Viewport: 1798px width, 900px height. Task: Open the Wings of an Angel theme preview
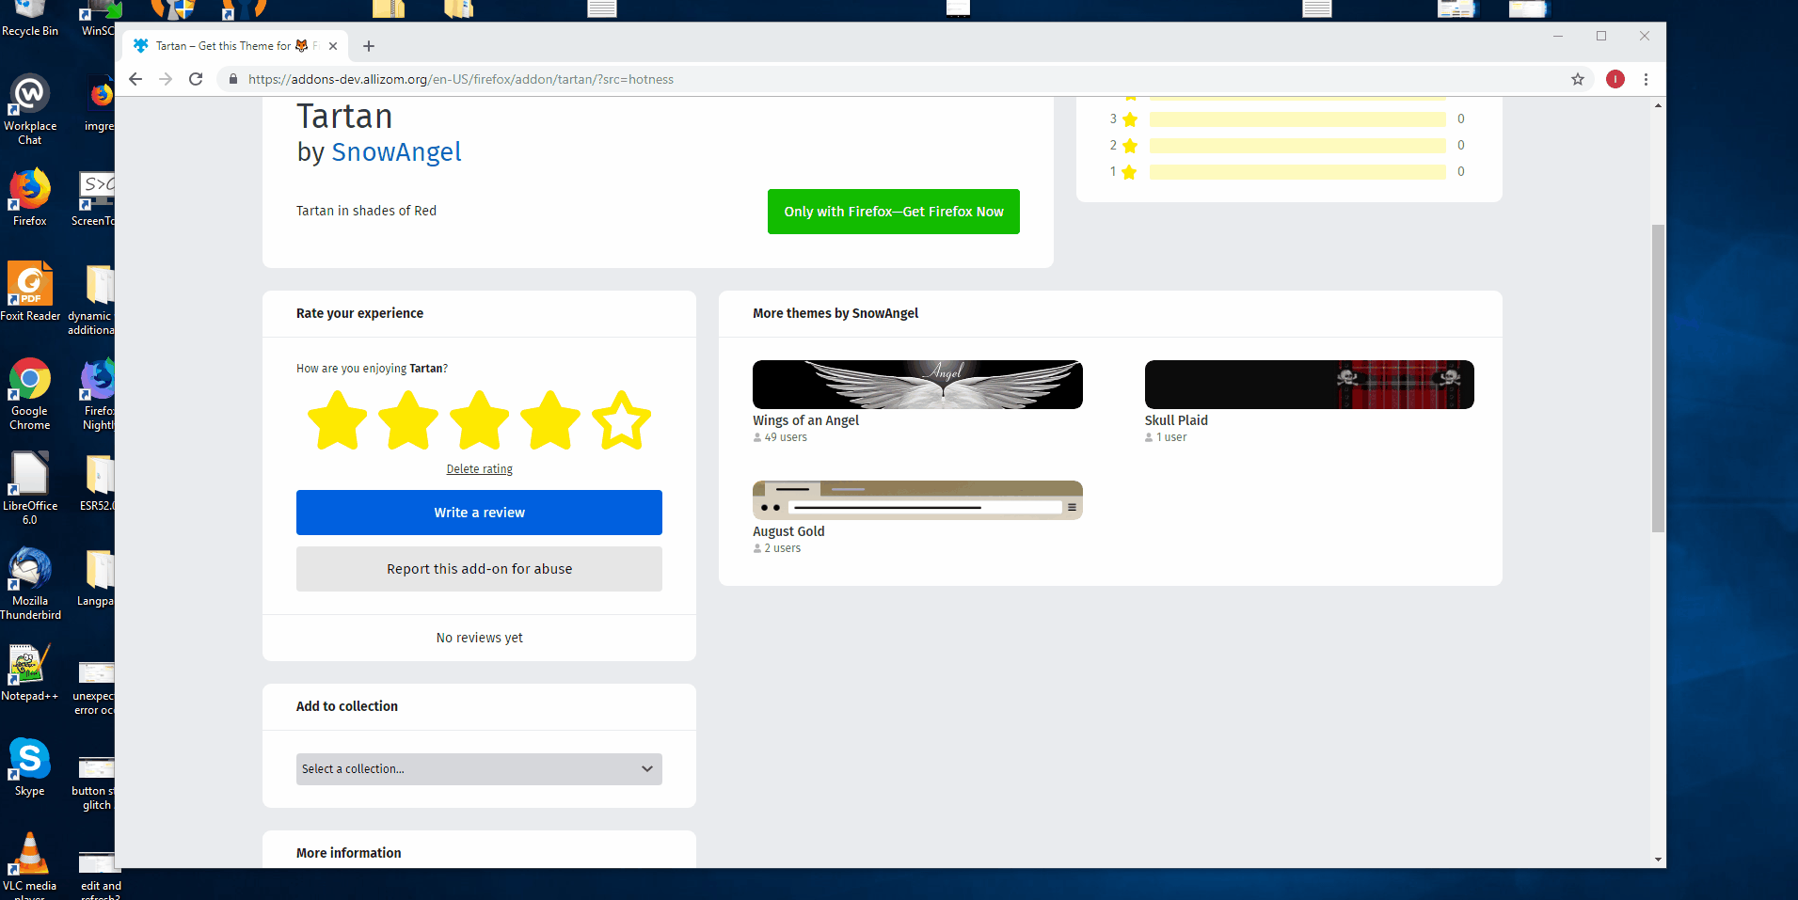(917, 385)
